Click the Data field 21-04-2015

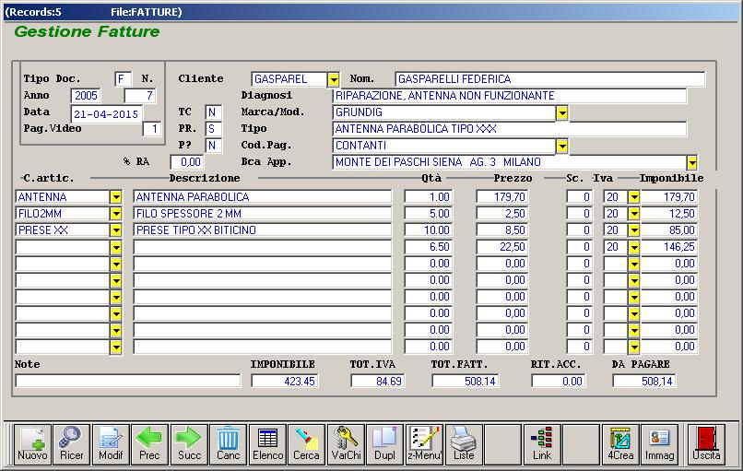pos(106,113)
